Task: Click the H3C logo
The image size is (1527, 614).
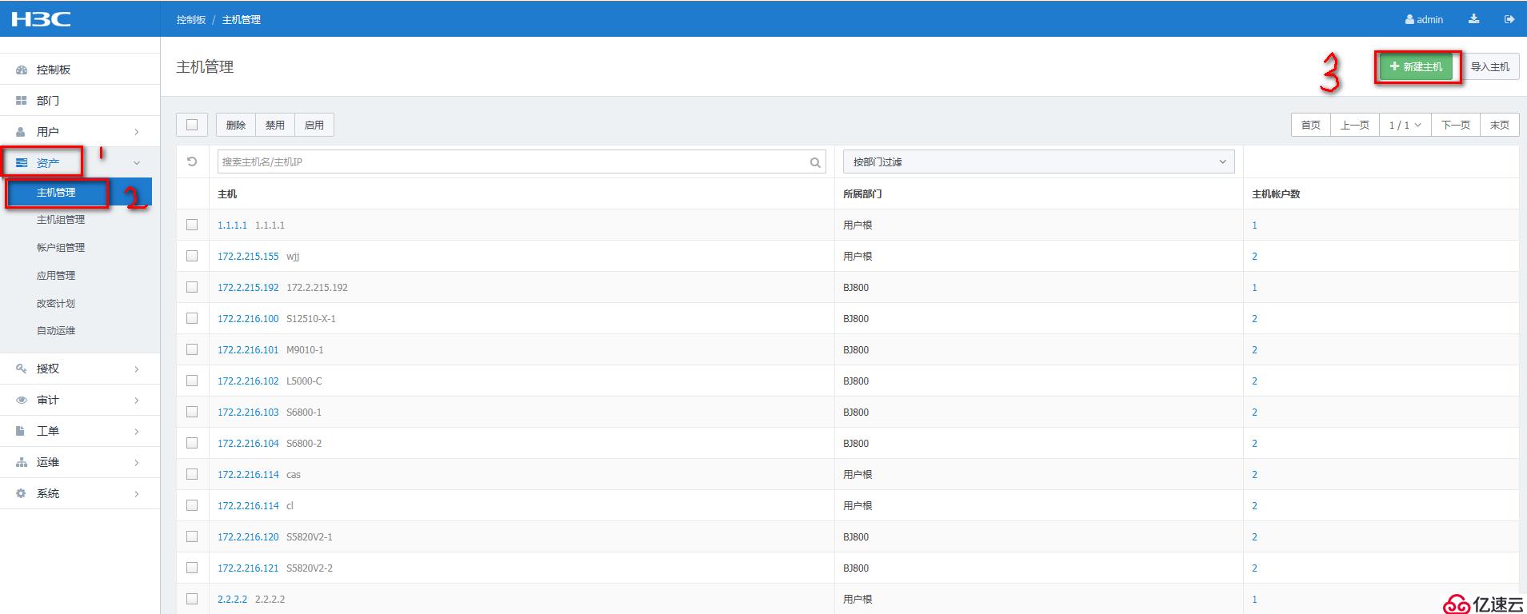Action: click(x=41, y=18)
